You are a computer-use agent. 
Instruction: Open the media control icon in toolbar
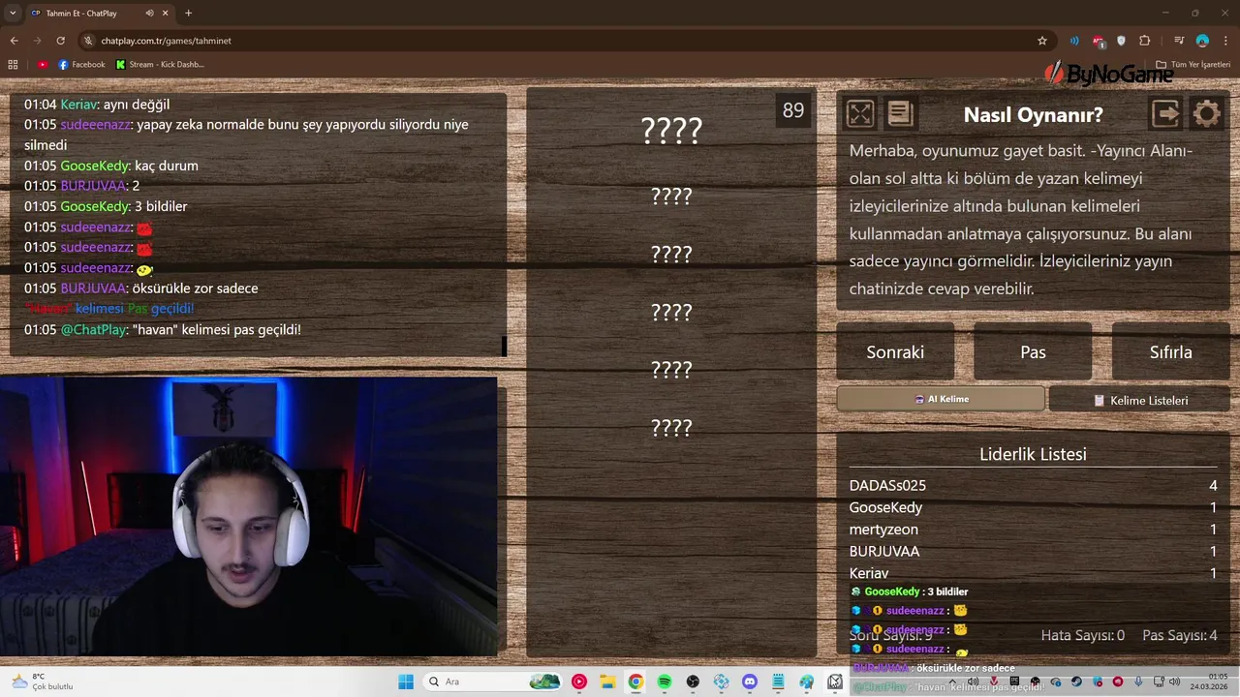[x=1179, y=41]
